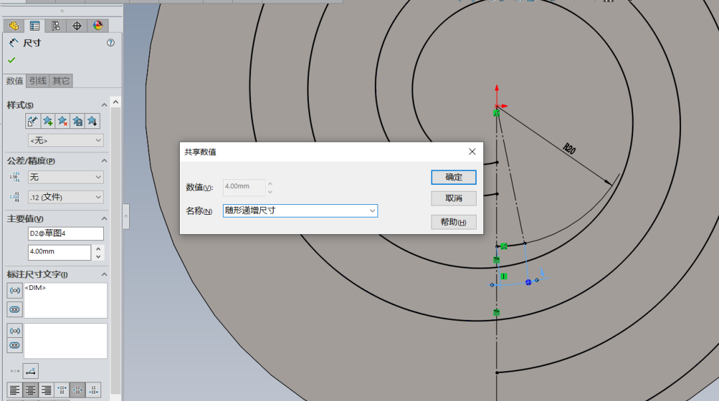Toggle center-justify text alignment
The height and width of the screenshot is (401, 719).
click(30, 390)
